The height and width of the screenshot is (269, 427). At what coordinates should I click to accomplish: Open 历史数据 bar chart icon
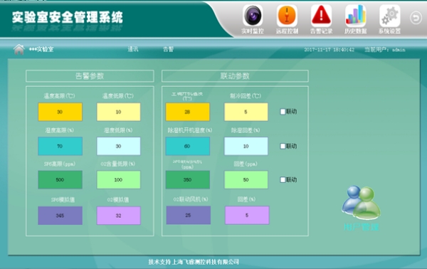[x=355, y=16]
